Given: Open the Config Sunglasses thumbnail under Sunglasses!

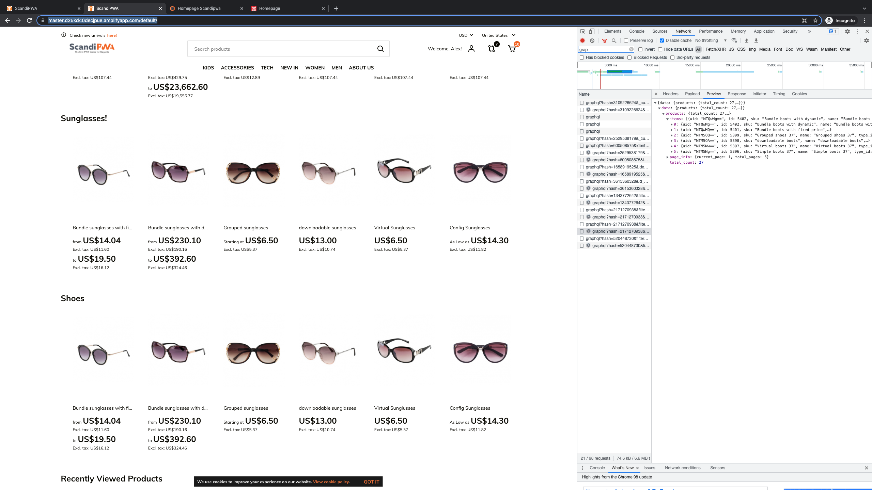Looking at the screenshot, I should tap(480, 173).
